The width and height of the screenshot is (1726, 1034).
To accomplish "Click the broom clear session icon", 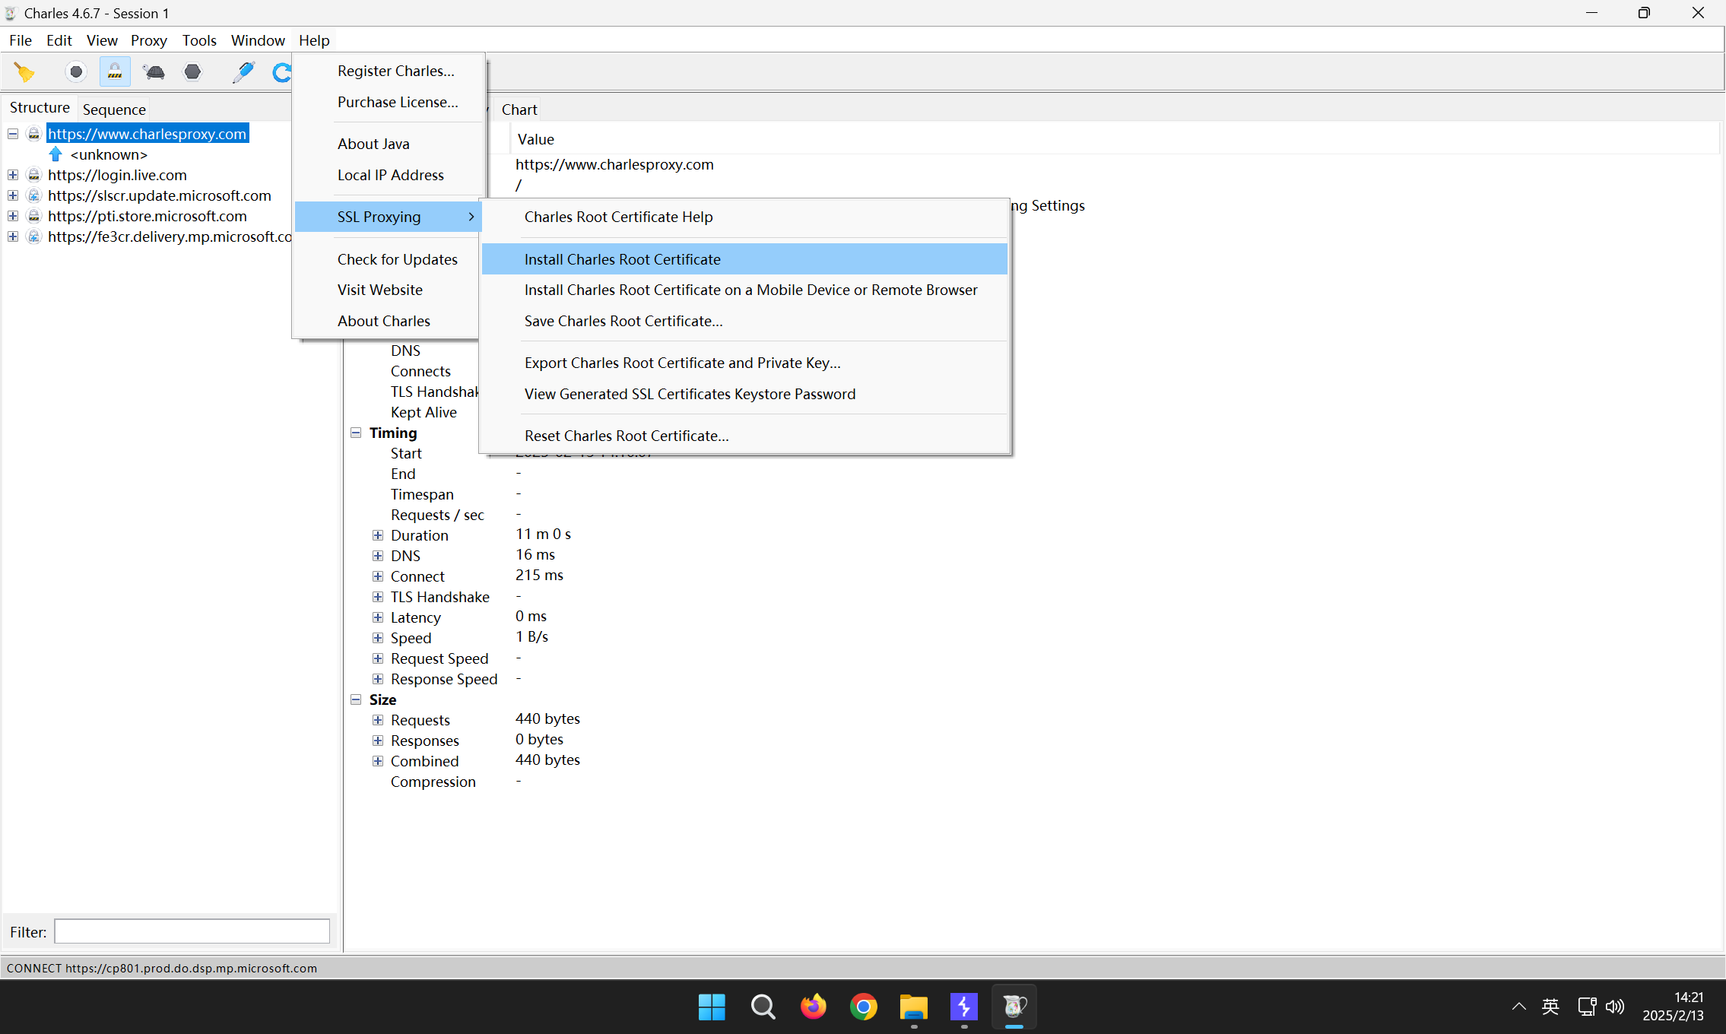I will tap(25, 72).
